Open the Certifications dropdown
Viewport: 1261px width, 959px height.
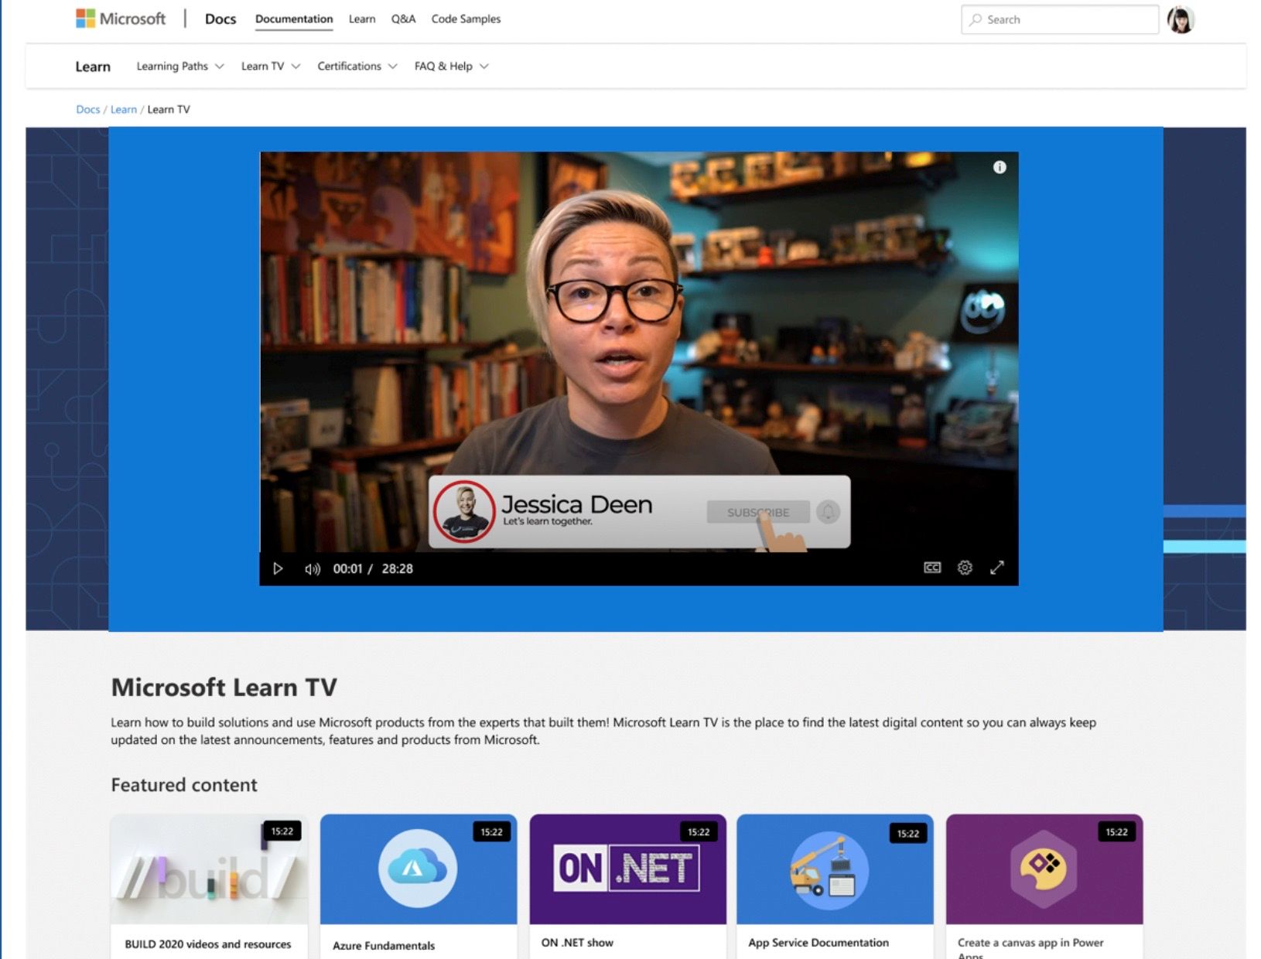[357, 67]
